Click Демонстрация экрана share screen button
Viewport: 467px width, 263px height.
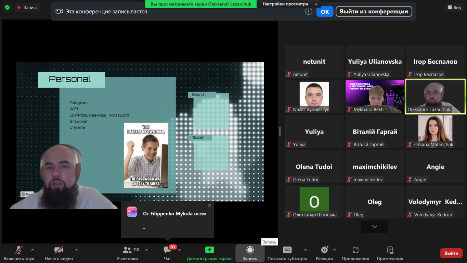tap(209, 253)
